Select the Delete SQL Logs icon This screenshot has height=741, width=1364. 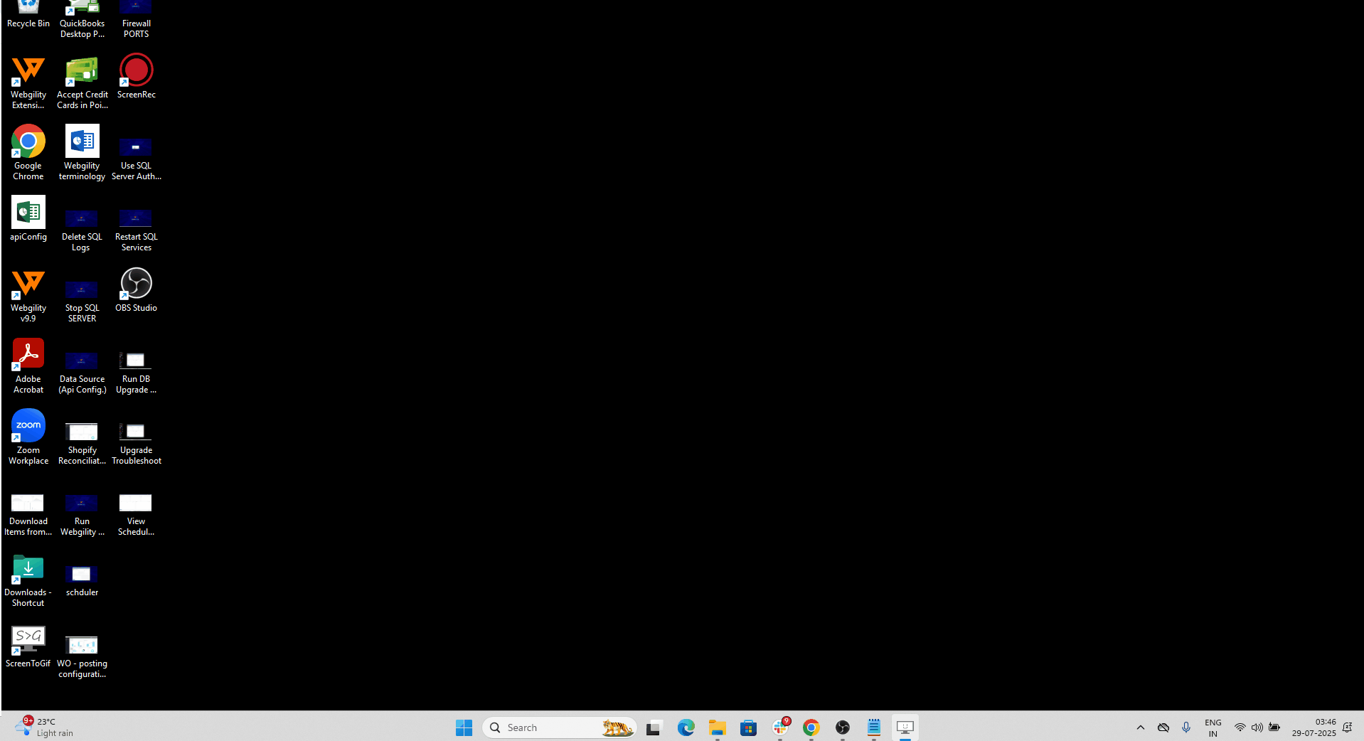click(x=82, y=230)
